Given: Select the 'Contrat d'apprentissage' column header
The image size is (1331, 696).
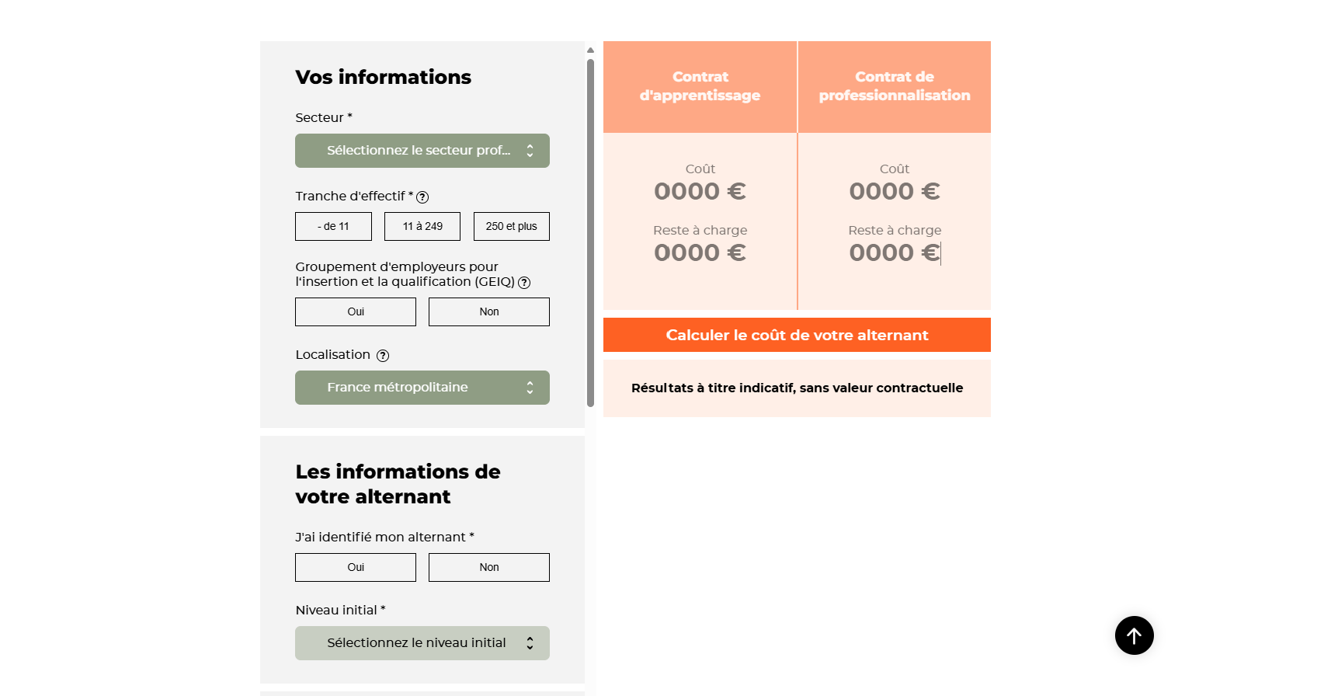Looking at the screenshot, I should tap(699, 87).
